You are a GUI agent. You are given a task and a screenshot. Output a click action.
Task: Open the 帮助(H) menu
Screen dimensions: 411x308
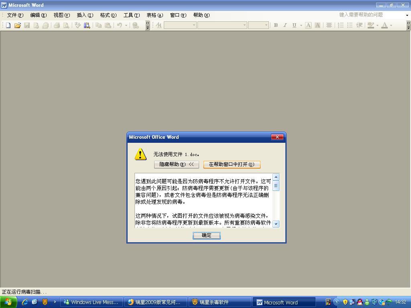coord(201,15)
